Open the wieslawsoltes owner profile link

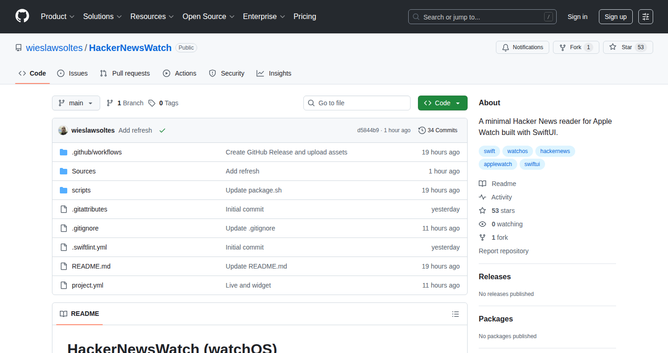pos(54,48)
